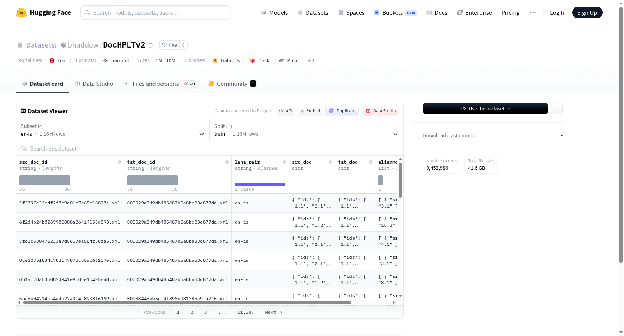Open Enterprise in top navigation
Viewport: 624px width, 336px height.
[x=474, y=12]
